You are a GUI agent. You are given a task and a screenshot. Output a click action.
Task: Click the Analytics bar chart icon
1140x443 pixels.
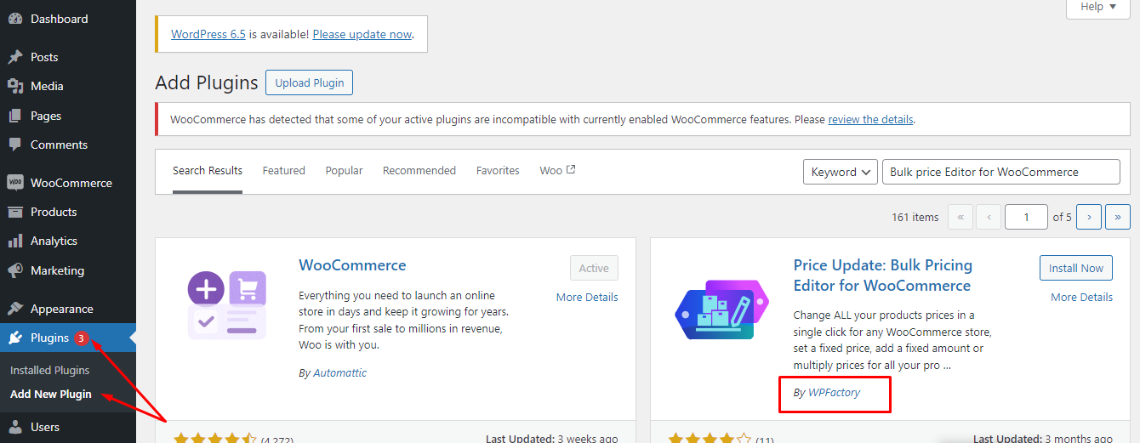(15, 241)
